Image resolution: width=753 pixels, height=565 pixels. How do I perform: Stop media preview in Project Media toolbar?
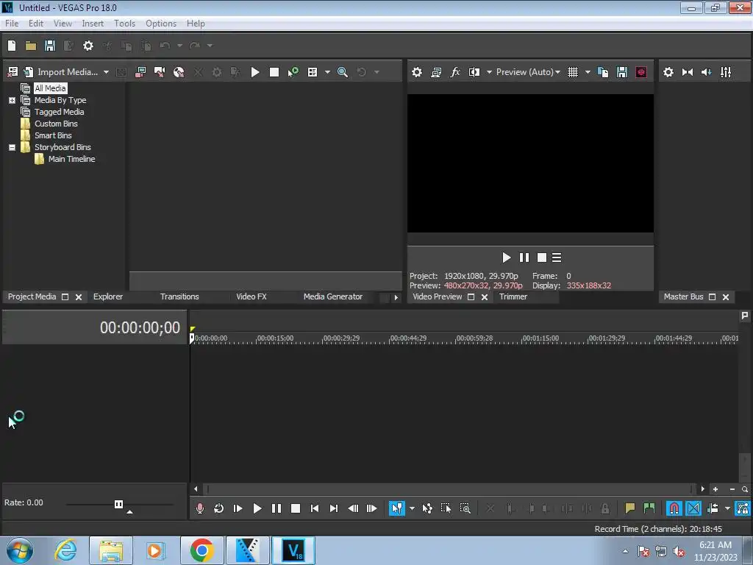(x=274, y=72)
